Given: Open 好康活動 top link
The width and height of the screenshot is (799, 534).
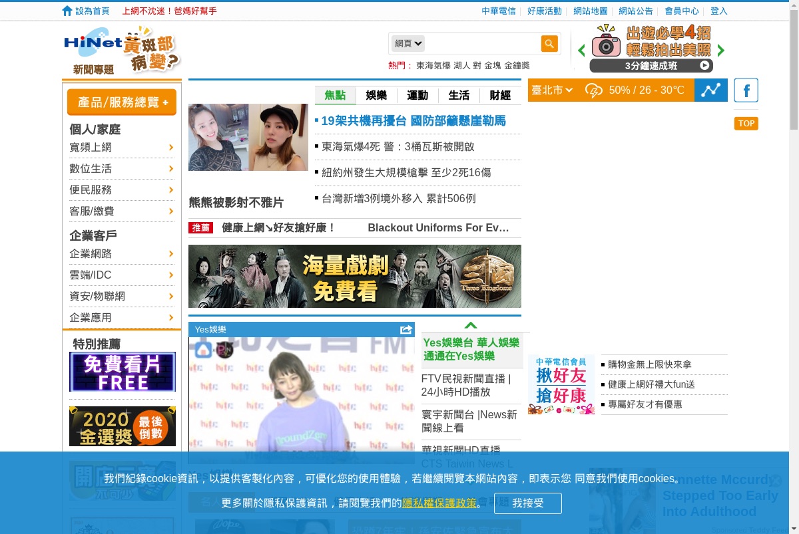Looking at the screenshot, I should tap(545, 11).
